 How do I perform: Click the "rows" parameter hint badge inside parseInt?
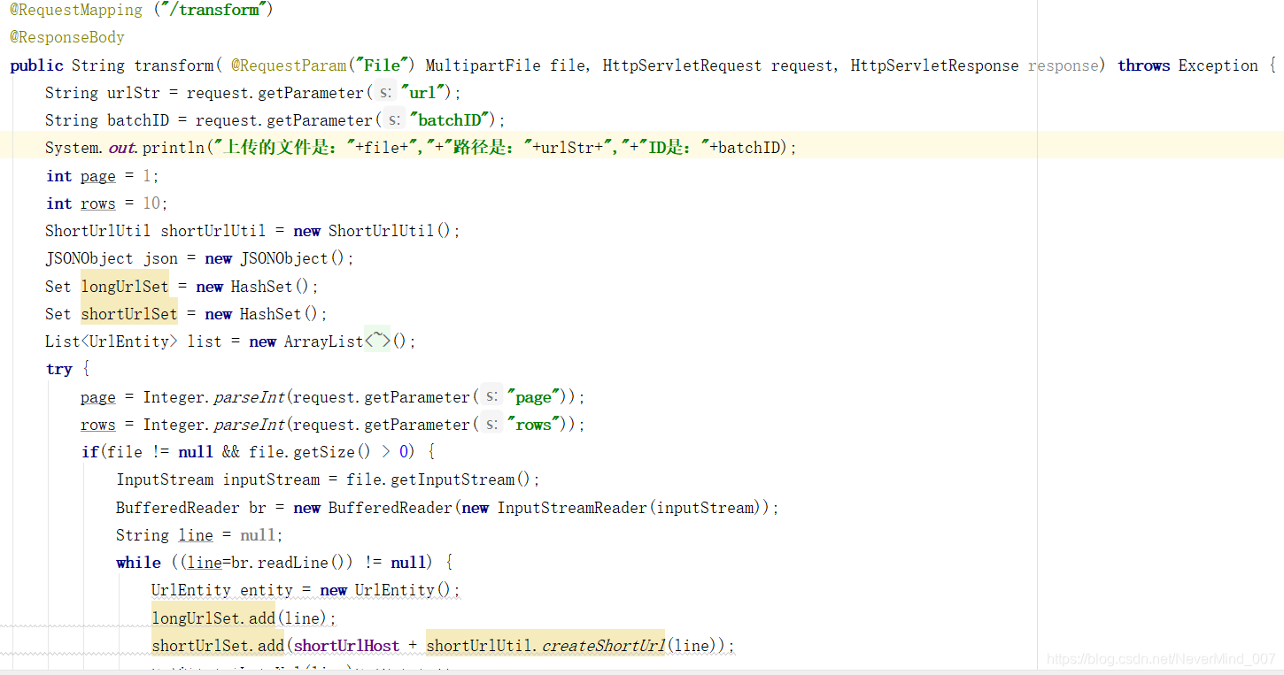[x=491, y=424]
